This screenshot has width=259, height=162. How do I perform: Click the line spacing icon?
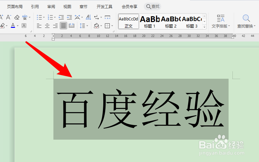click(83, 26)
